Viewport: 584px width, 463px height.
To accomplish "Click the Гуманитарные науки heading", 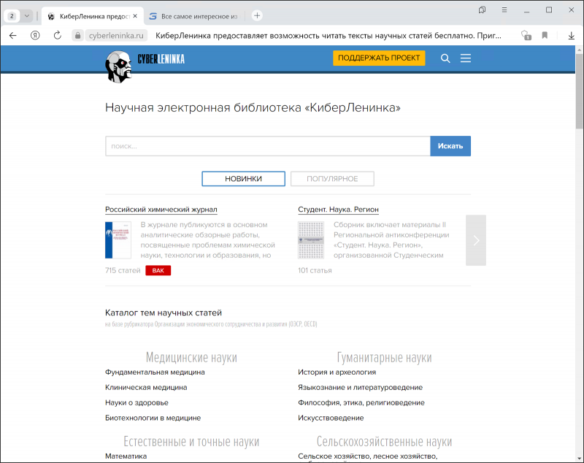I will (385, 357).
